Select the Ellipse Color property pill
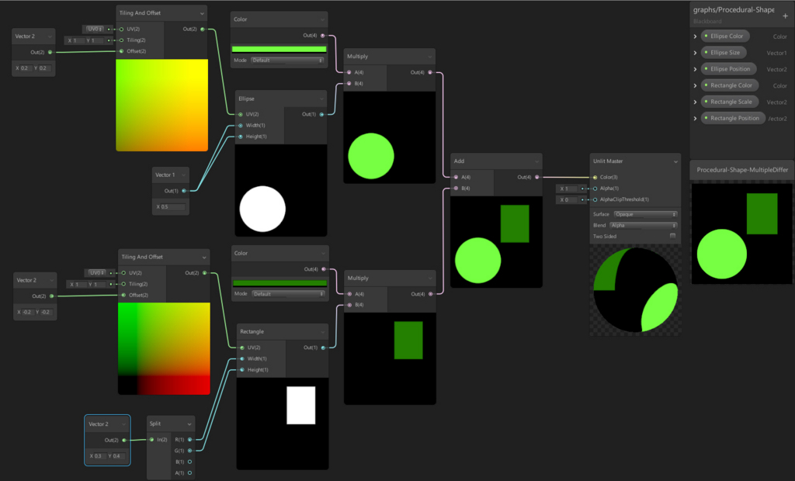 (x=726, y=36)
